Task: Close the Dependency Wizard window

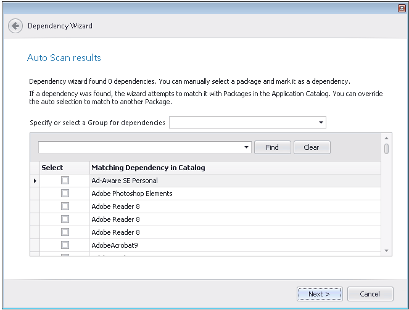Action: click(402, 7)
